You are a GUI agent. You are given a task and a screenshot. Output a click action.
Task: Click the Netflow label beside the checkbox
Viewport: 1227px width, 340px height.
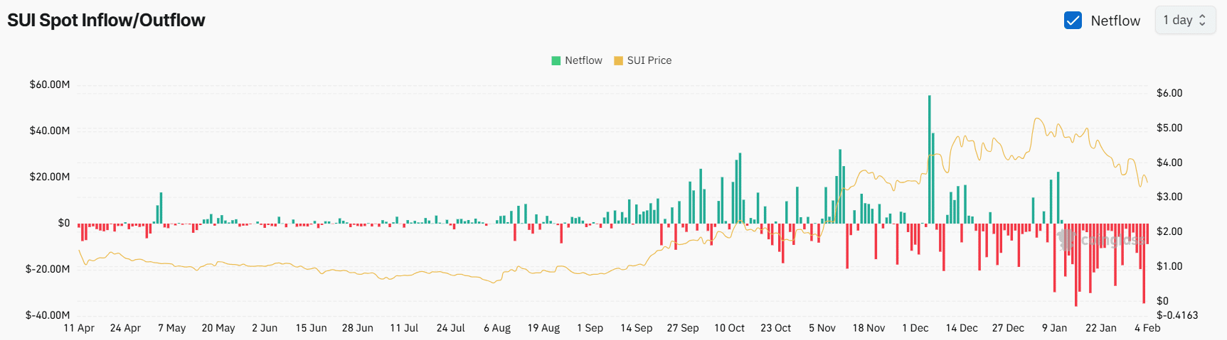point(1115,21)
